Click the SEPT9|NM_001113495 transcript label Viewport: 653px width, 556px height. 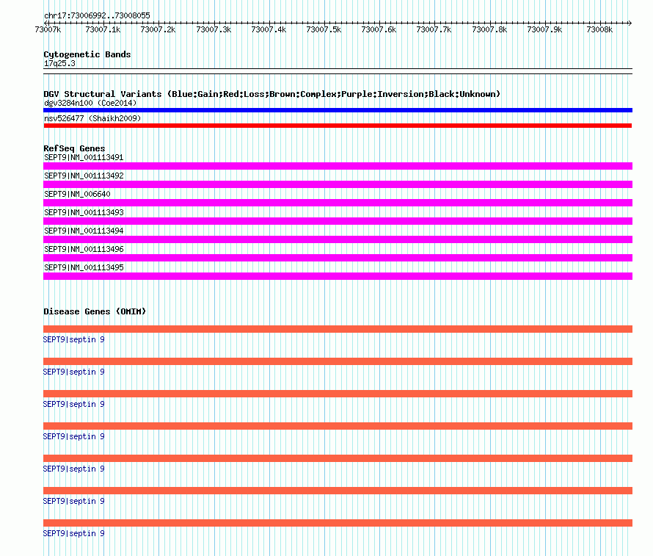tap(84, 267)
